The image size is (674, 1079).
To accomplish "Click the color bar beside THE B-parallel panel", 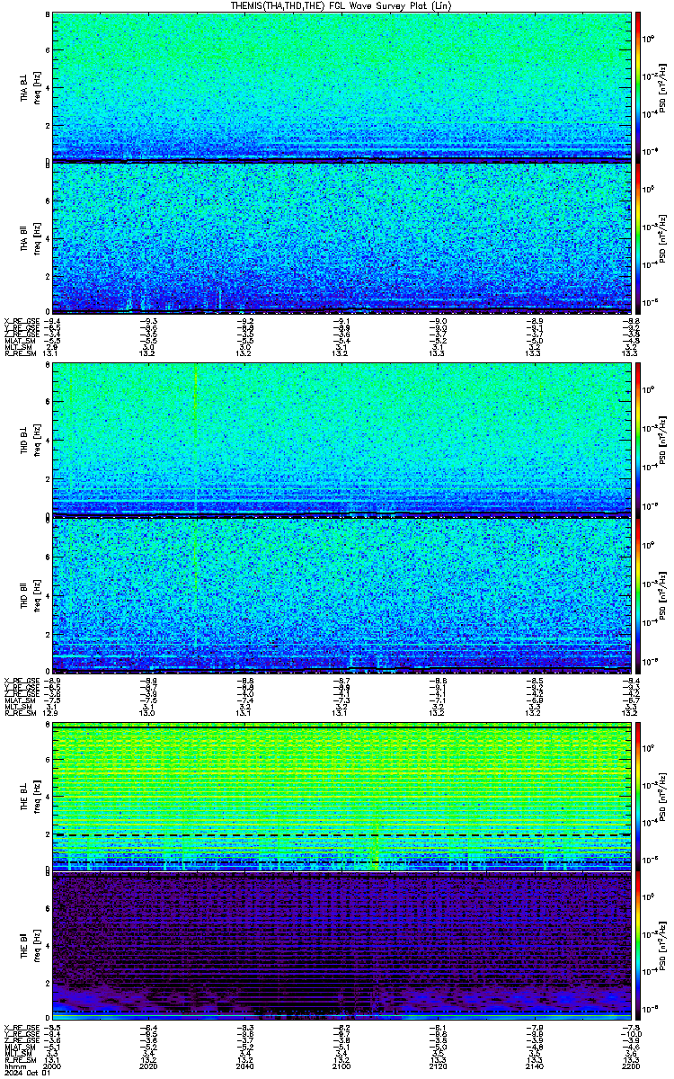I will 638,948.
